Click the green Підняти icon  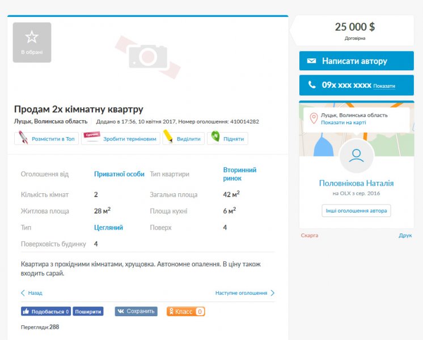215,138
